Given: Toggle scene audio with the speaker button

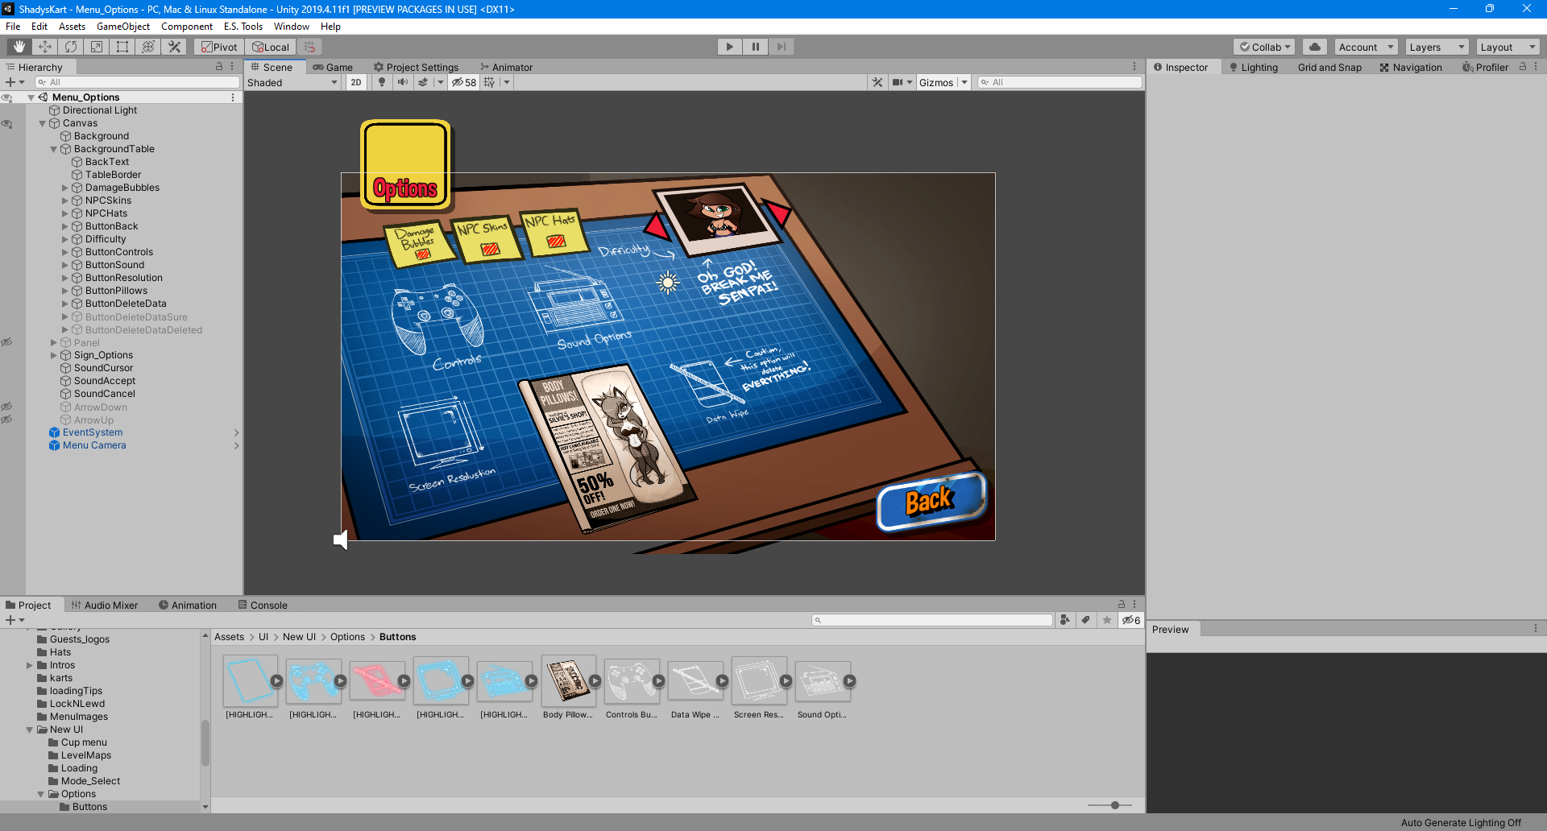Looking at the screenshot, I should [x=402, y=82].
